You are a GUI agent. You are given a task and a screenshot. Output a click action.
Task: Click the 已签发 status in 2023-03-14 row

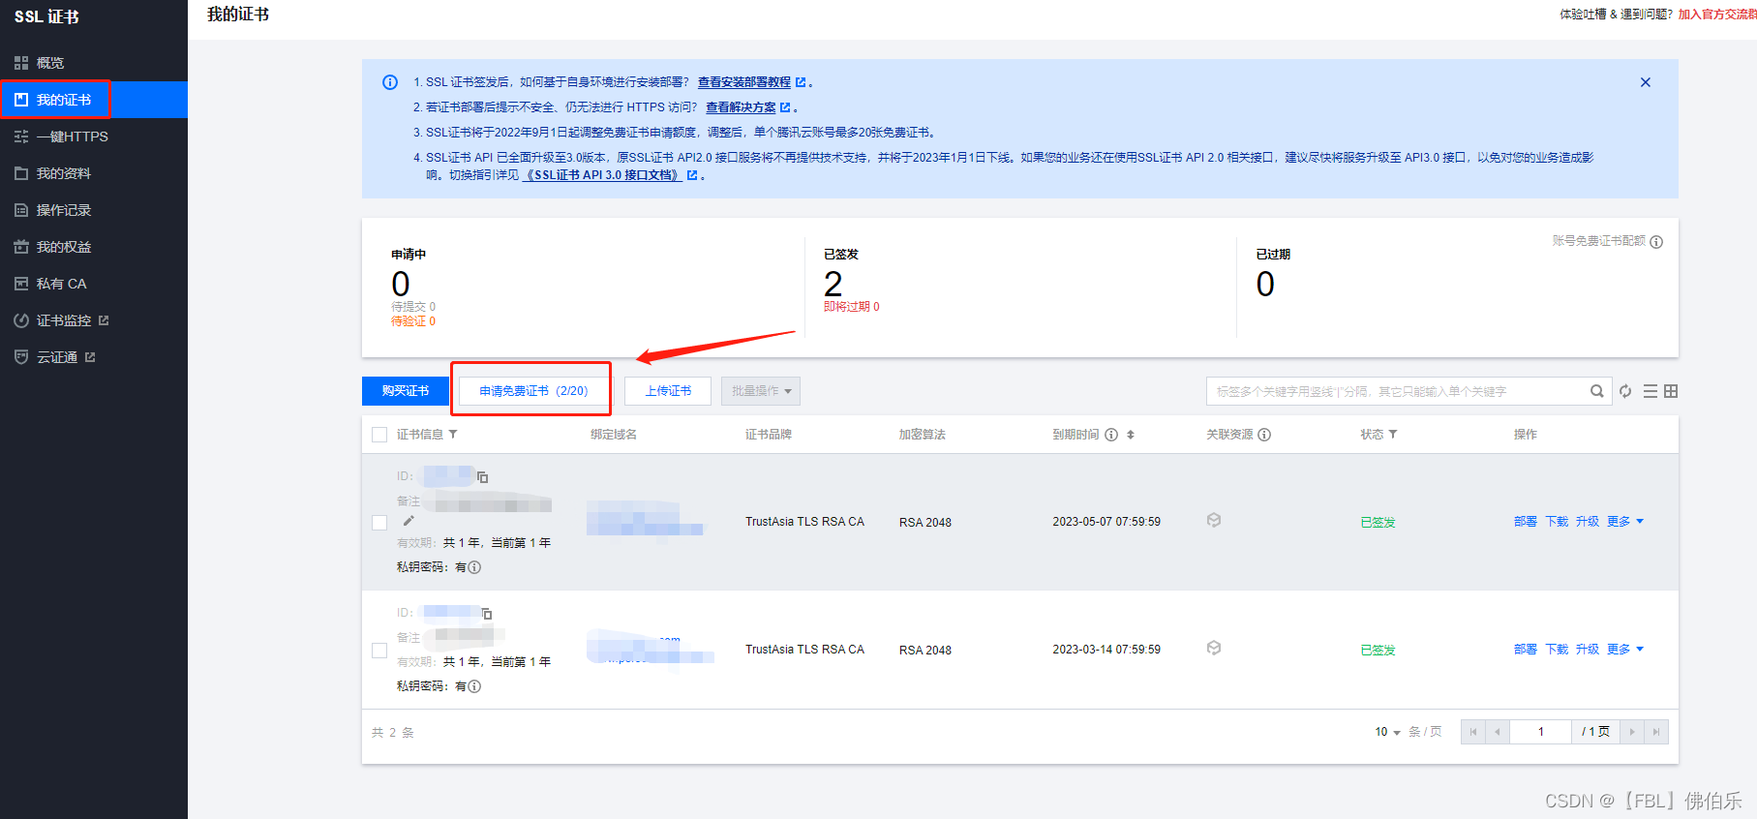click(x=1378, y=651)
